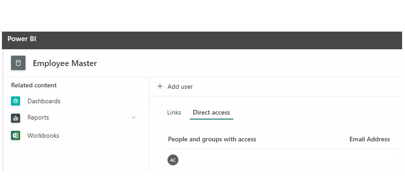Open the Workbooks Excel icon
The image size is (405, 178).
click(x=15, y=135)
